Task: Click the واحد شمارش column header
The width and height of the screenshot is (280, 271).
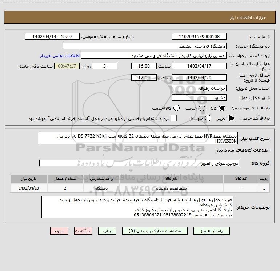Action: [101, 179]
